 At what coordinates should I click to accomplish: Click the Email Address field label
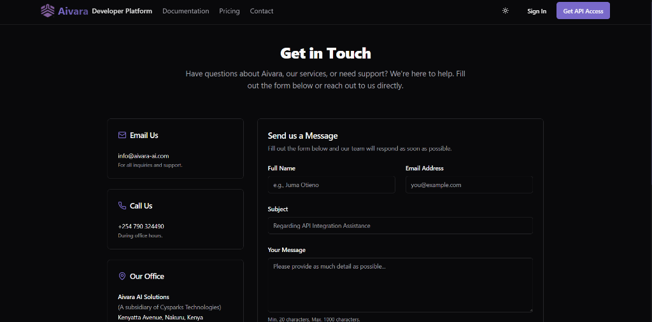[425, 168]
